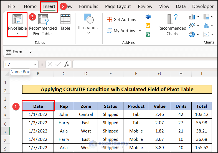Open Recommended Charts

coord(172,25)
